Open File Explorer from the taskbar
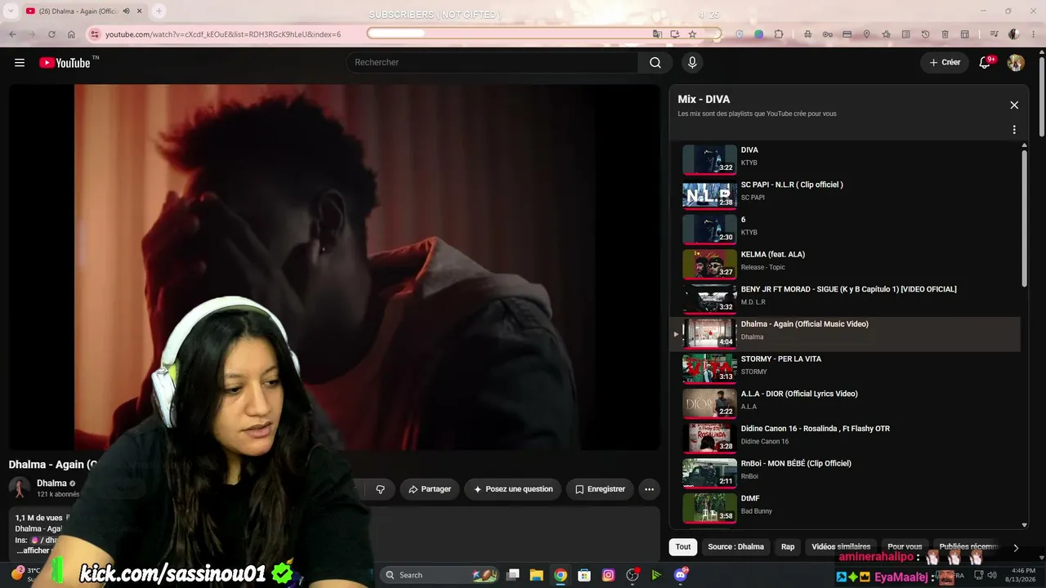Viewport: 1046px width, 588px height. tap(536, 575)
